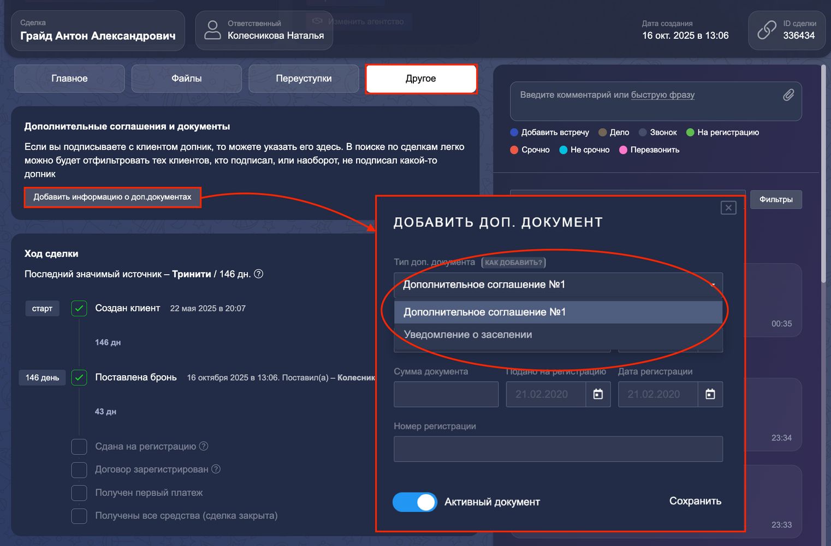This screenshot has height=546, width=831.
Task: Click the message timestamp 00:35
Action: (781, 324)
